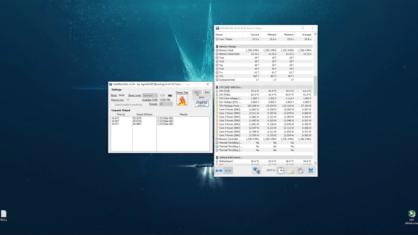The image size is (418, 235).
Task: Click the Average column header
Action: (304, 35)
